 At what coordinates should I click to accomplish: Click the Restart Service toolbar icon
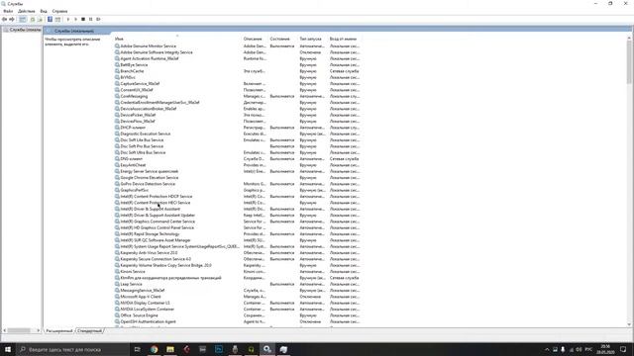[x=98, y=20]
